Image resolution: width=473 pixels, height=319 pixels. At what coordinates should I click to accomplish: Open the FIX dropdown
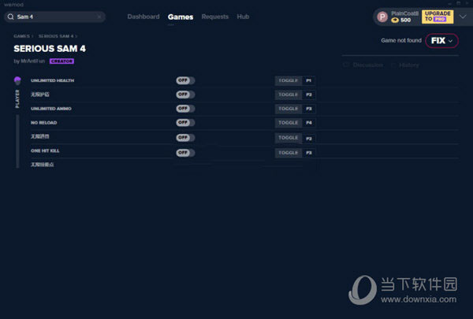point(441,41)
